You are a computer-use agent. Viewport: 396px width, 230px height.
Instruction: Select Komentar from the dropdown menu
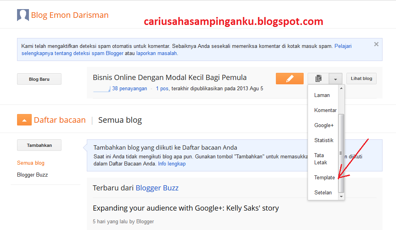[325, 110]
